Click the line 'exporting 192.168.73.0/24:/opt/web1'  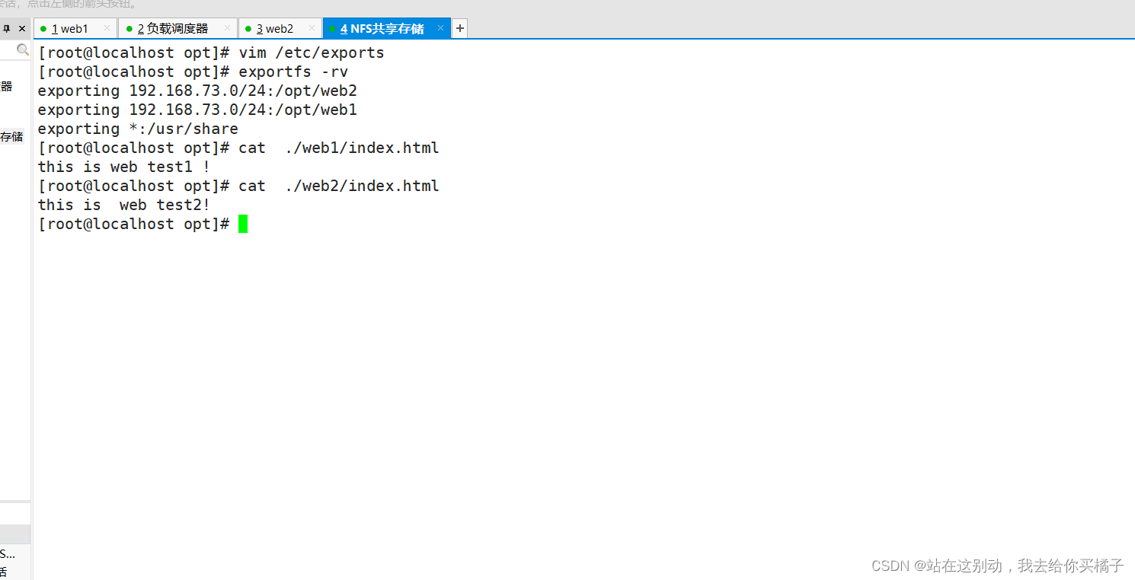click(x=197, y=110)
